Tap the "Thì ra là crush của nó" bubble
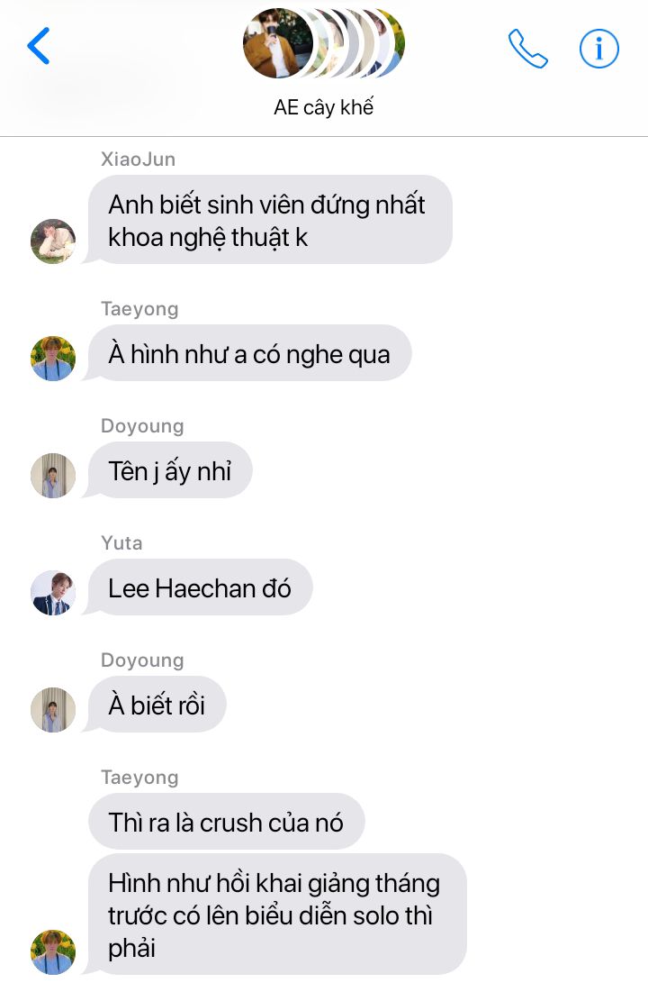648x983 pixels. pyautogui.click(x=226, y=822)
